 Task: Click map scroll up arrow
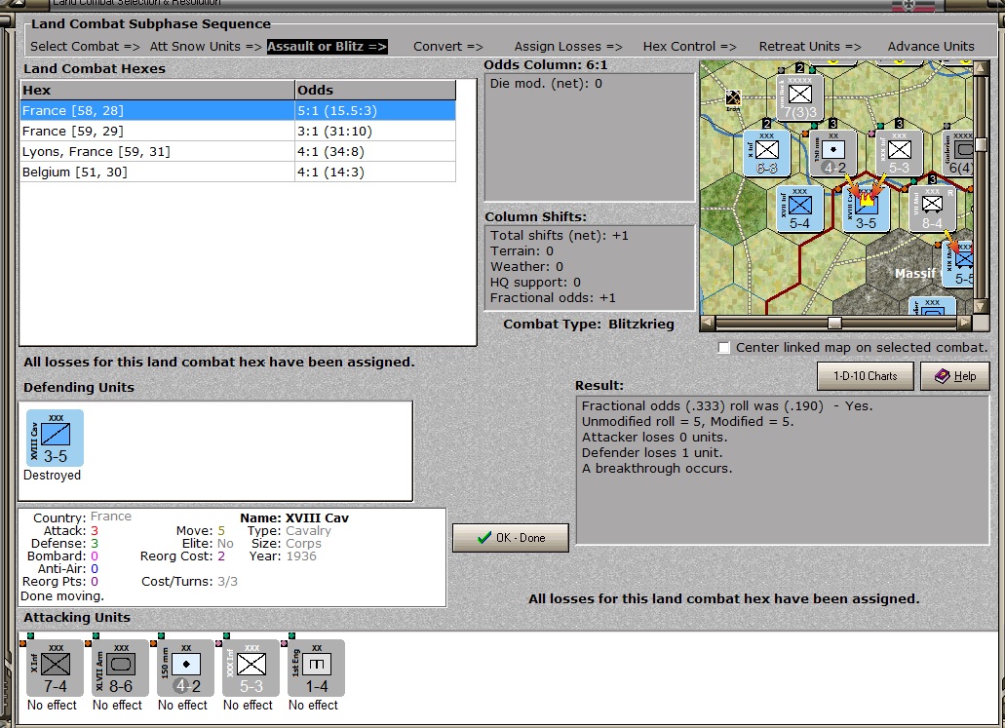982,67
